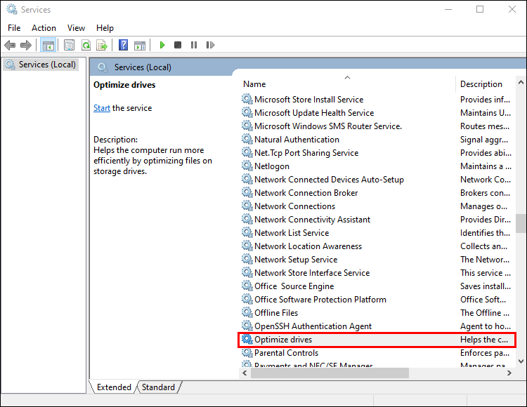
Task: Open the View menu
Action: 76,28
